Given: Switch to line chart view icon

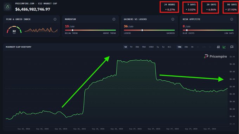Looking at the screenshot, I should tap(224, 47).
